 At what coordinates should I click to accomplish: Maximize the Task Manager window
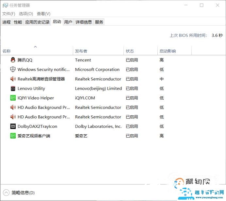click(x=202, y=5)
